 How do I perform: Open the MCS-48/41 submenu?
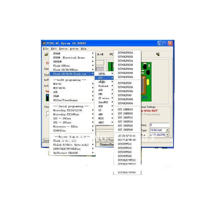pos(72,88)
